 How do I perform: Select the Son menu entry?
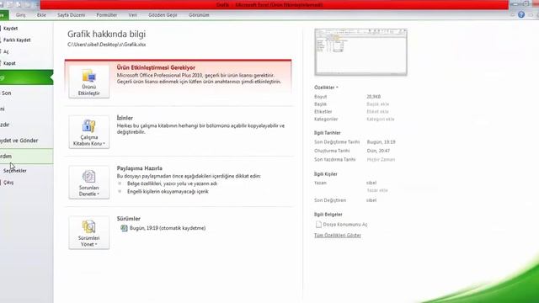tap(6, 93)
